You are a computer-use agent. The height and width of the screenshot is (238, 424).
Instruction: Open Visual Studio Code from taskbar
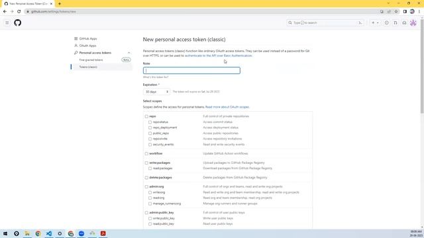pos(48,233)
